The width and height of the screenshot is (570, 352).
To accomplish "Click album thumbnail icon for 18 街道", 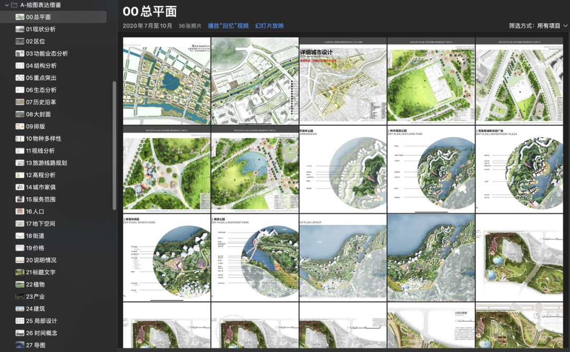I will [x=20, y=236].
